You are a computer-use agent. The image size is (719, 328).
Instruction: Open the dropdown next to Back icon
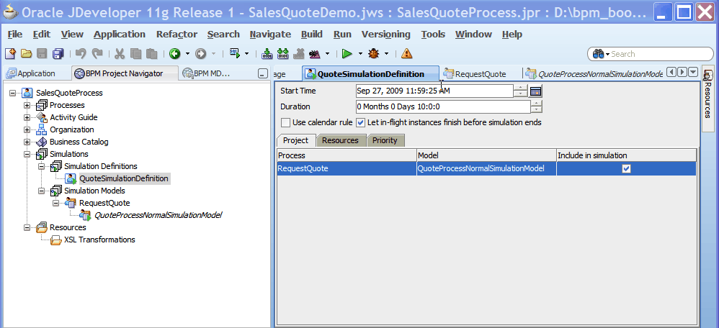187,54
